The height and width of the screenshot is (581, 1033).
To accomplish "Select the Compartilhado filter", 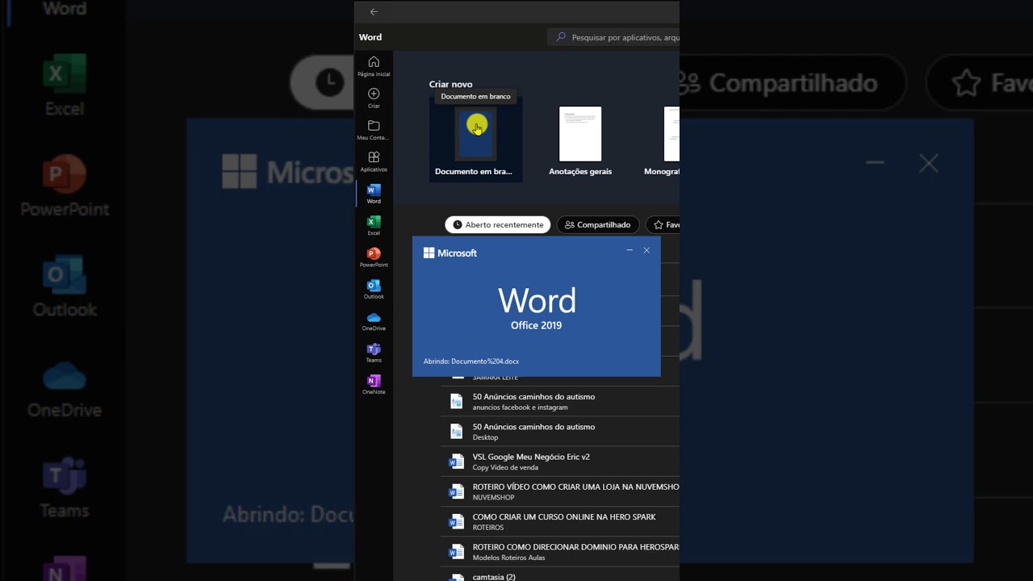I will point(598,225).
